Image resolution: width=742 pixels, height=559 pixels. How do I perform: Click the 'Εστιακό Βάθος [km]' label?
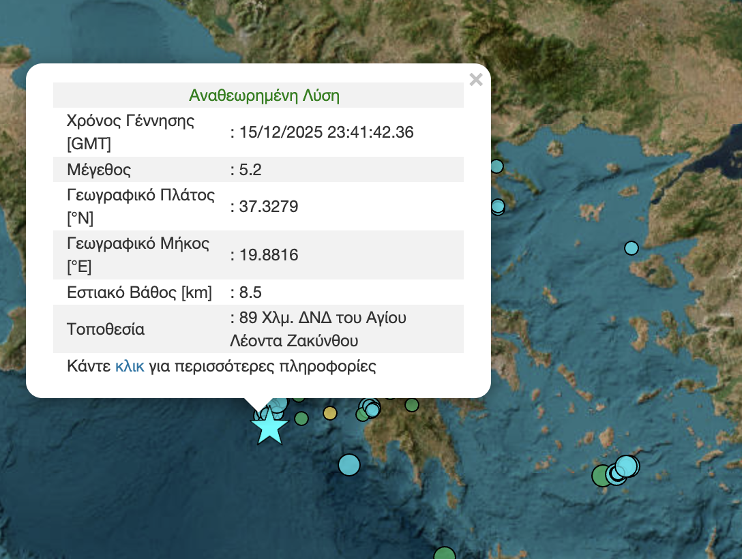[x=139, y=292]
